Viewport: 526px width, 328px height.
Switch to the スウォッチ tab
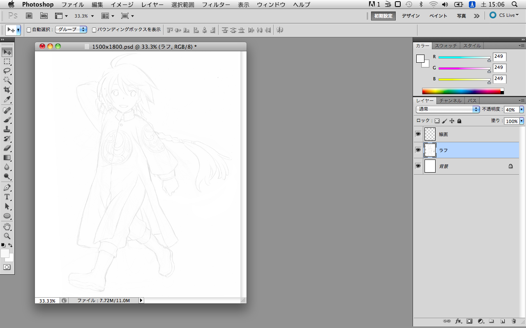(445, 46)
